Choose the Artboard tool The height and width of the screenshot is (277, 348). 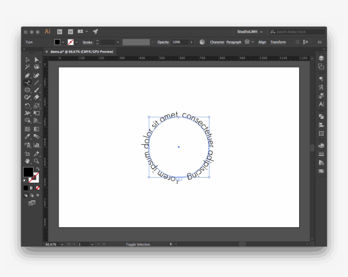coord(27,153)
